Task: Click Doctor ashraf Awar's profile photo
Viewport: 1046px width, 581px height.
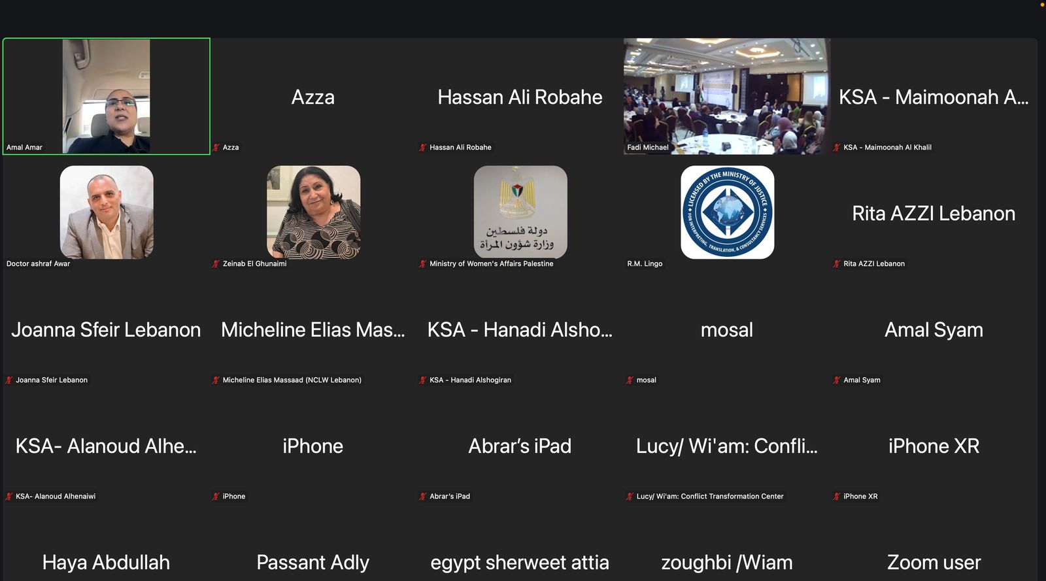Action: tap(107, 212)
